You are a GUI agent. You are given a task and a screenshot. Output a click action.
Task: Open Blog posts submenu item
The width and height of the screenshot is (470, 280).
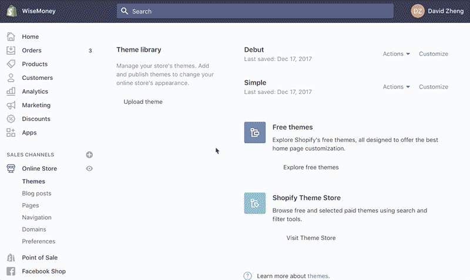(x=36, y=194)
